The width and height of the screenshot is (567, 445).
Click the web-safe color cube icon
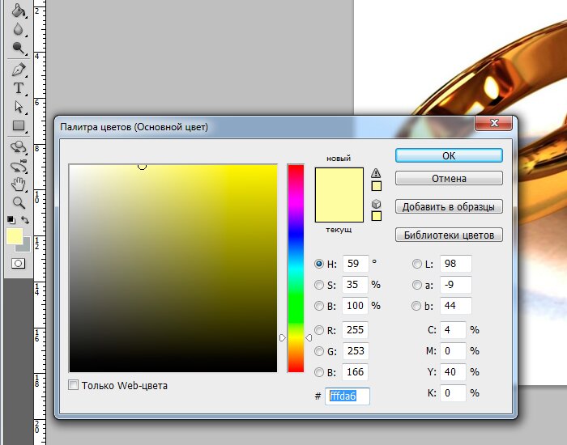coord(376,203)
